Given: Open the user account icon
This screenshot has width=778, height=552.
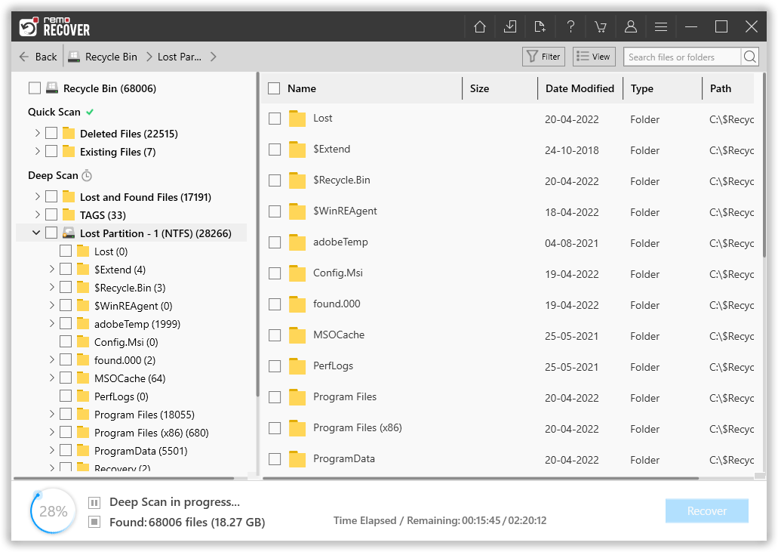Looking at the screenshot, I should 631,26.
